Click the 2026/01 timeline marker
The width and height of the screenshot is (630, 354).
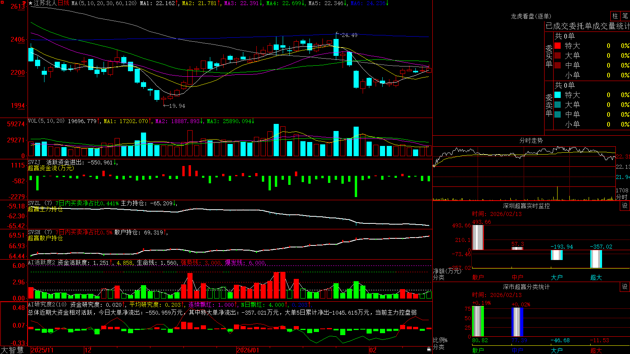(248, 350)
